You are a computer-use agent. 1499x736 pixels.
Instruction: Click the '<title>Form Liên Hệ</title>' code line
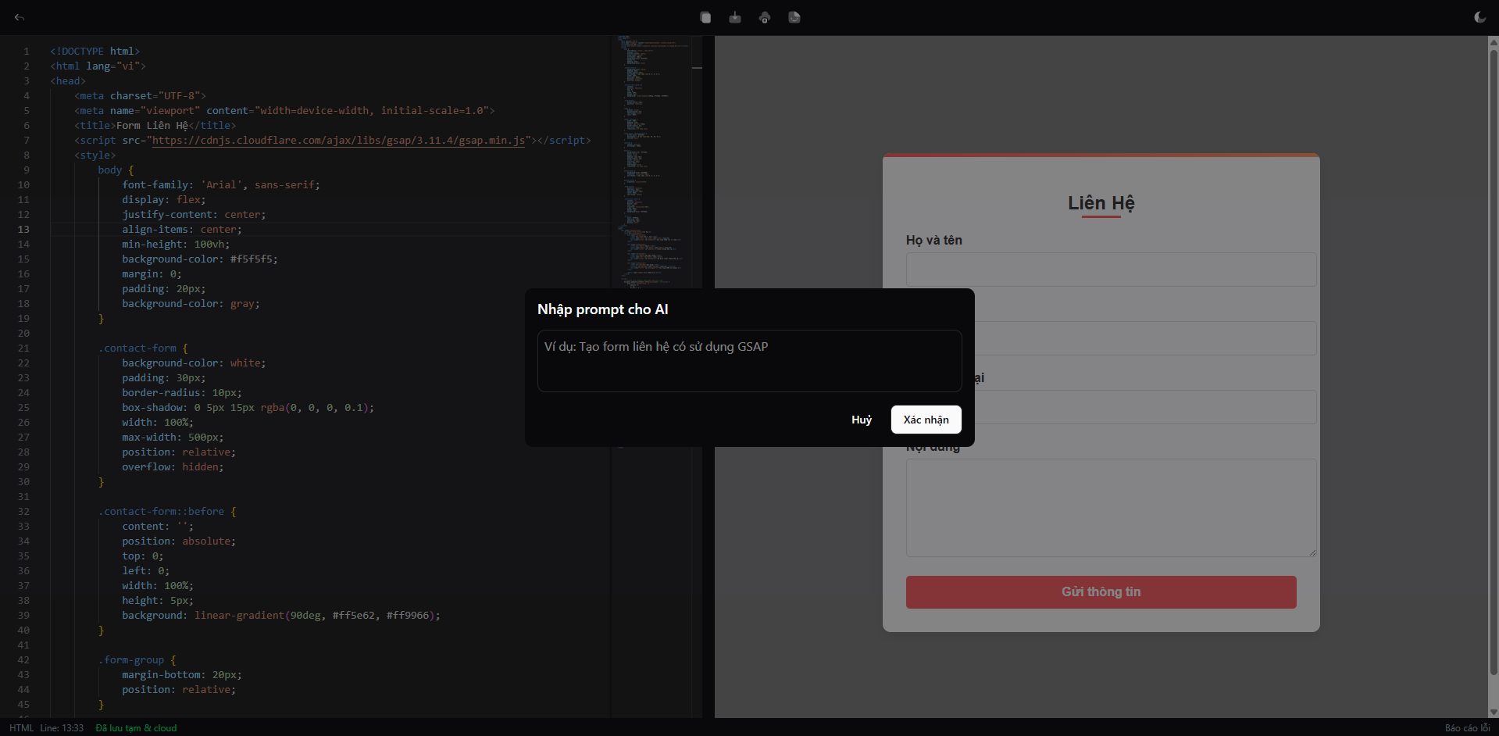(155, 126)
